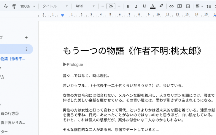The image size is (216, 135).
Task: Open the text alignment dropdown
Action: coord(199,6)
